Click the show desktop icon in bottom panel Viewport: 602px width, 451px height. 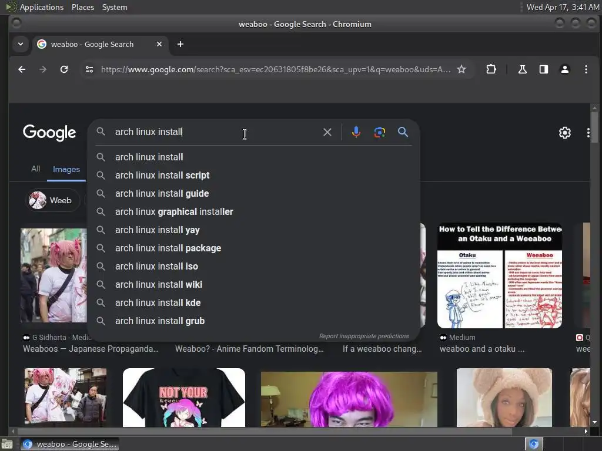tap(7, 444)
